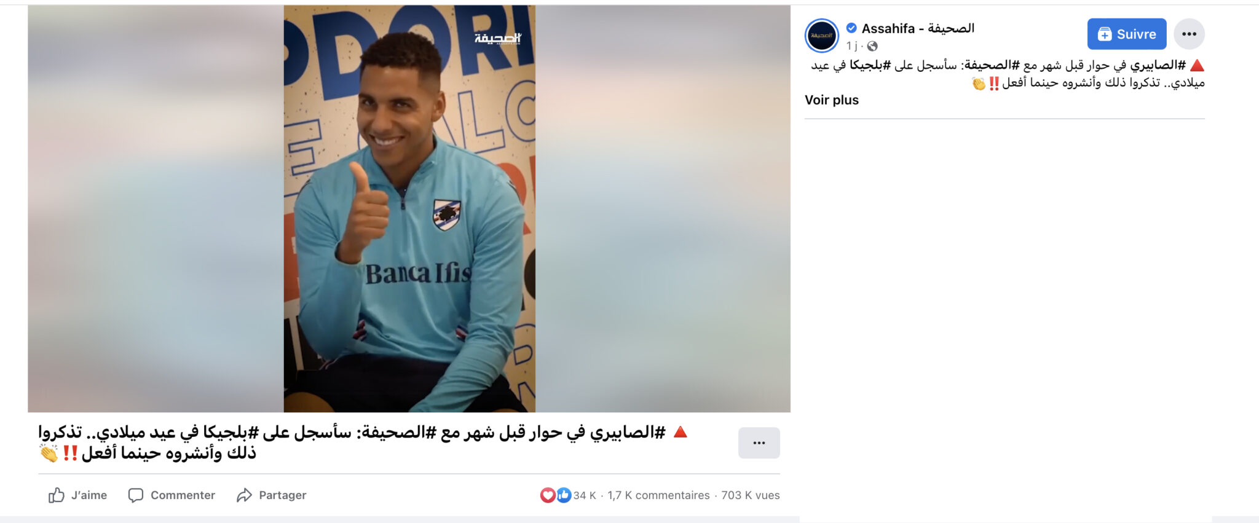
Task: Click the blue verified badge icon
Action: tap(851, 28)
